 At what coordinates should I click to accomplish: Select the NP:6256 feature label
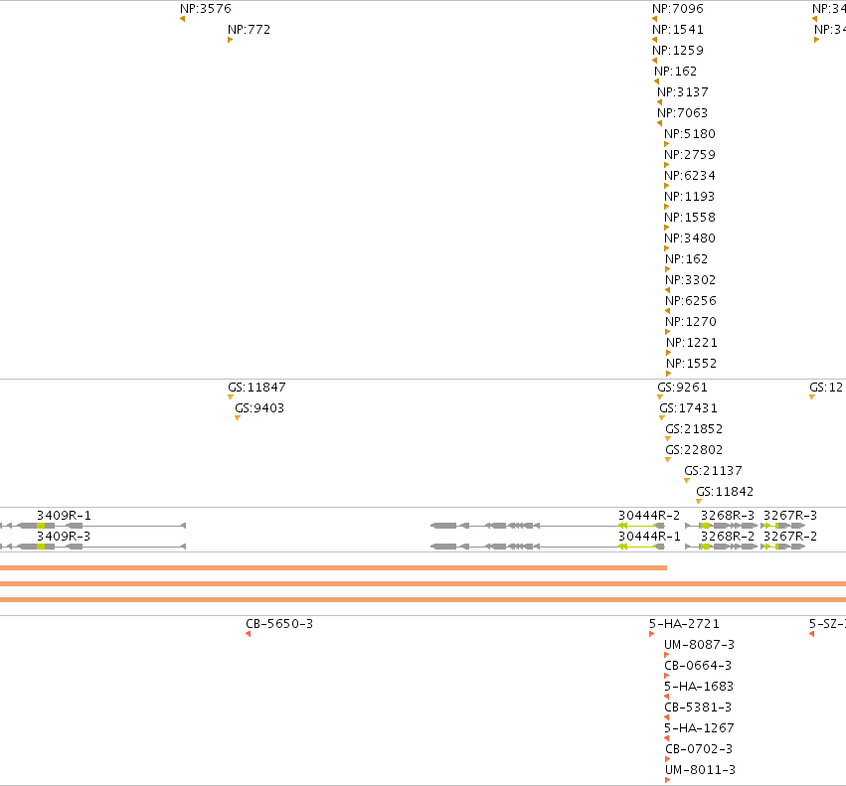pyautogui.click(x=691, y=301)
